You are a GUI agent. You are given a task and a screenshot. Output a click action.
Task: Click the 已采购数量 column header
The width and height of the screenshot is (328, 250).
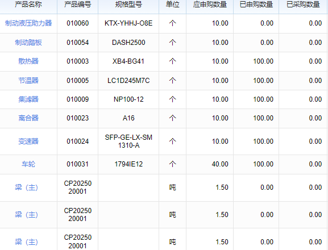[x=303, y=5]
